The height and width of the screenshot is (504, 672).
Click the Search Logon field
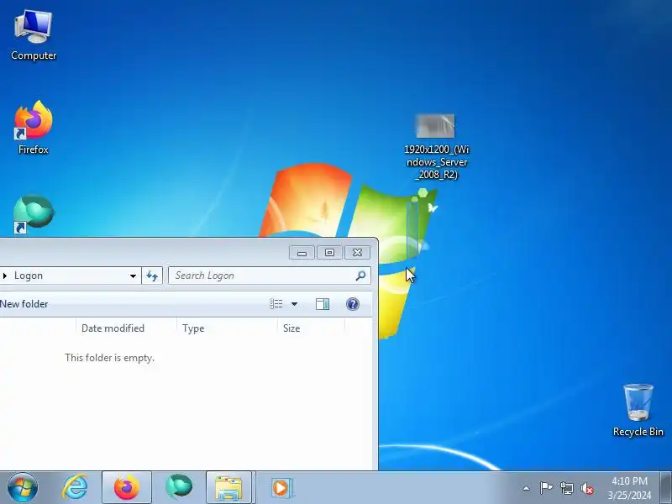[x=270, y=276]
